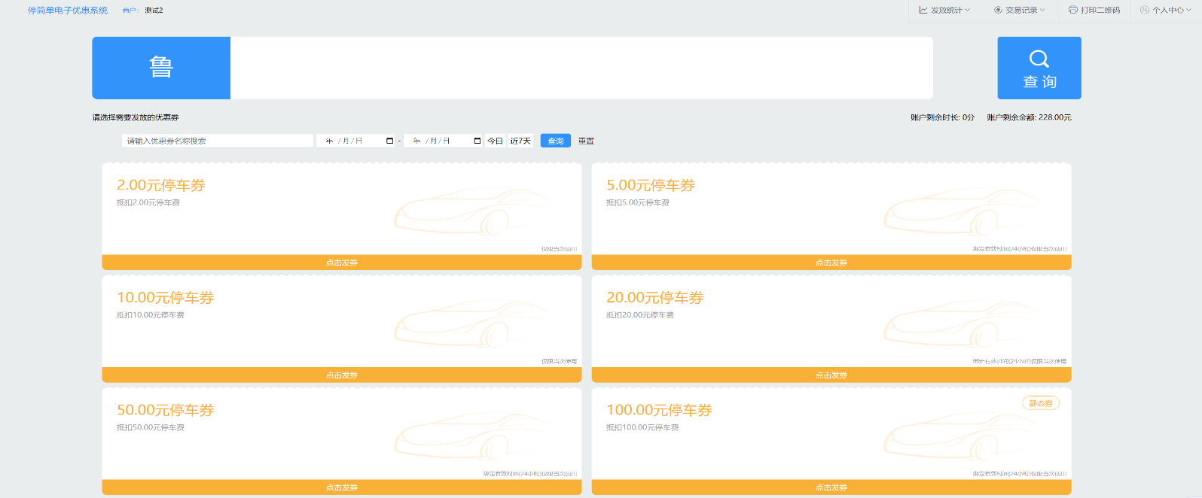Open the 停简单电子优惠系统 home link
The image size is (1202, 498).
pos(68,11)
